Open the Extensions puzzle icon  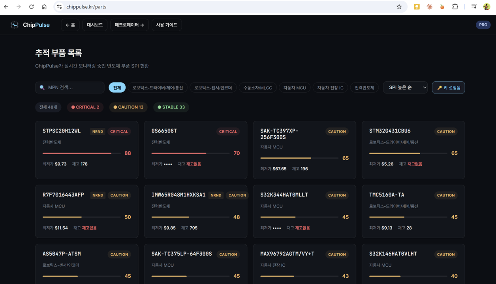pos(455,7)
